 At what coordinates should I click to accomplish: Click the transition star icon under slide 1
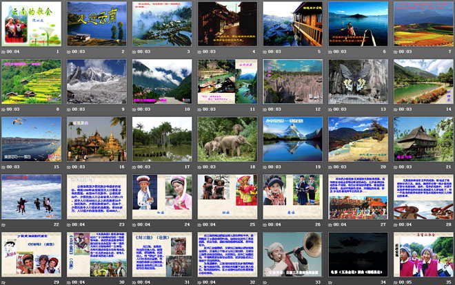tap(3, 51)
